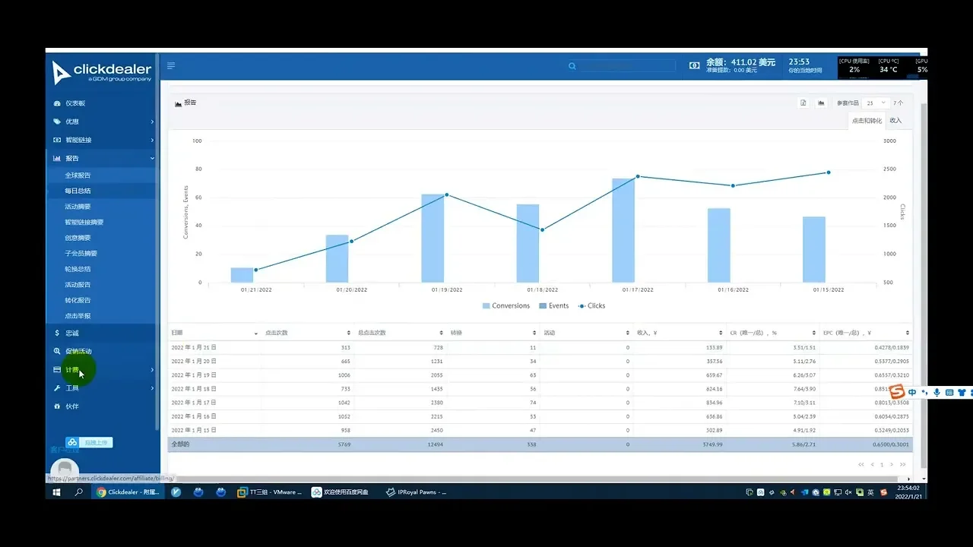Click the 余额 411.02 美元 balance text

(x=741, y=62)
